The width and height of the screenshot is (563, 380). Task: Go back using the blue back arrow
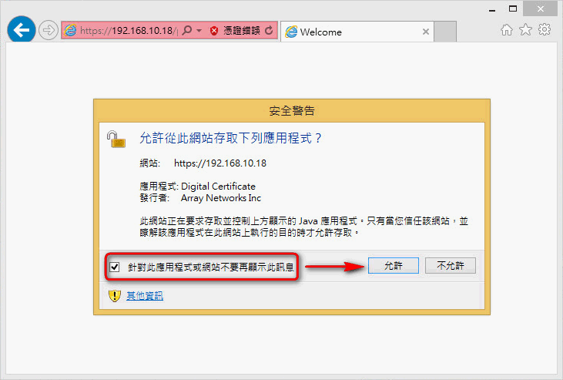tap(22, 30)
